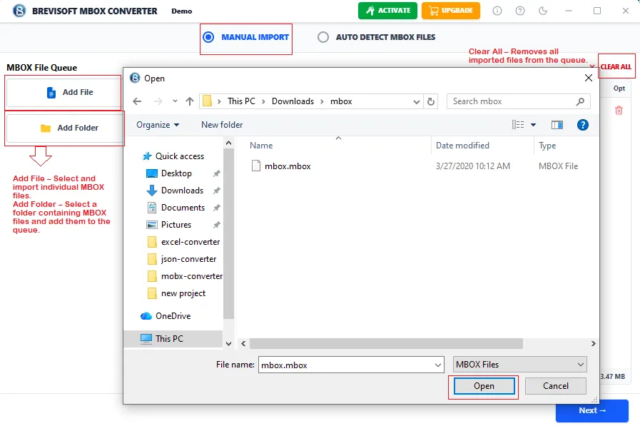Click the Search mbox field
This screenshot has width=640, height=426.
[518, 101]
